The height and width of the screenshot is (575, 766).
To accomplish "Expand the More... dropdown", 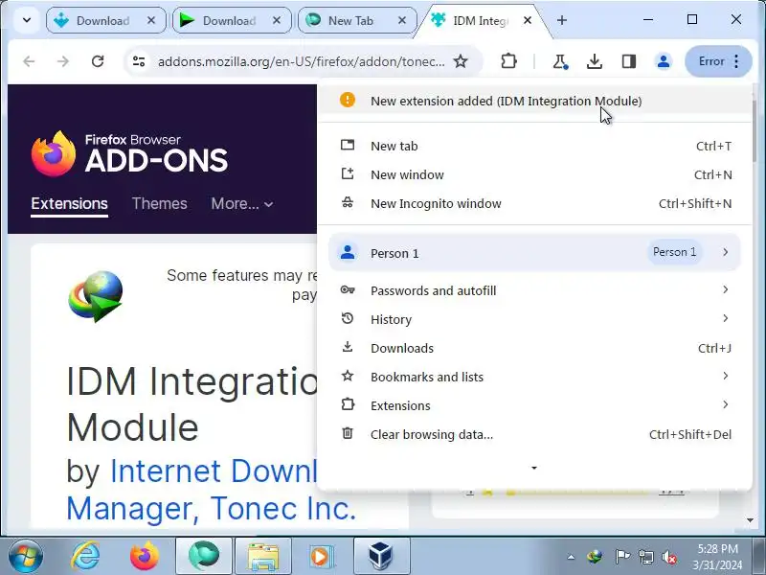I will pos(242,203).
